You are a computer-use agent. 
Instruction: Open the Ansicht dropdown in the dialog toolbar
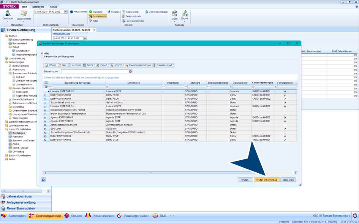click(123, 65)
